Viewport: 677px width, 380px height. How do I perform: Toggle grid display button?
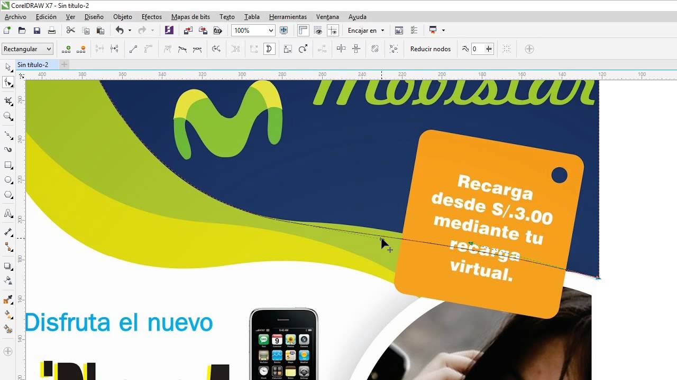[318, 31]
